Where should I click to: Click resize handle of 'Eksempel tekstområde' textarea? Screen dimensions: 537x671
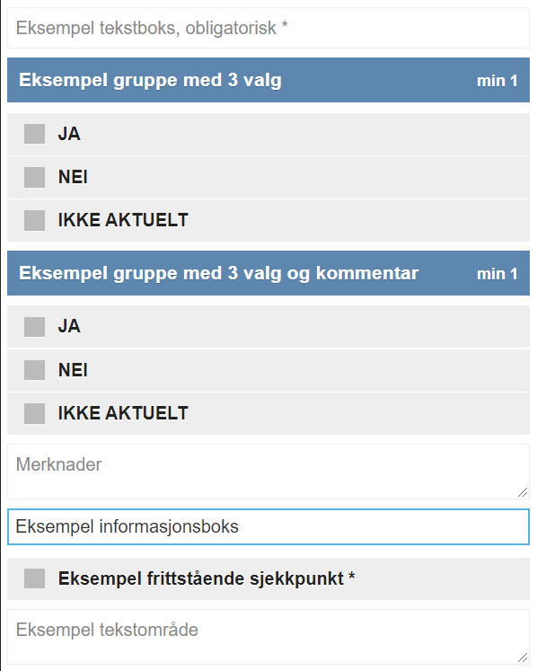[x=523, y=658]
